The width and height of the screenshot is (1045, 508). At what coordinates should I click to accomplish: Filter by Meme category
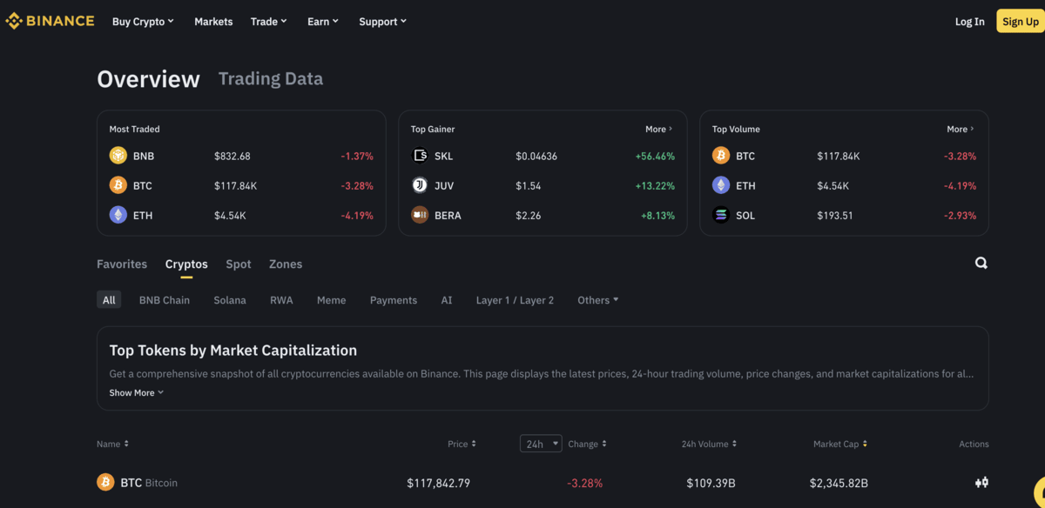[x=331, y=300]
